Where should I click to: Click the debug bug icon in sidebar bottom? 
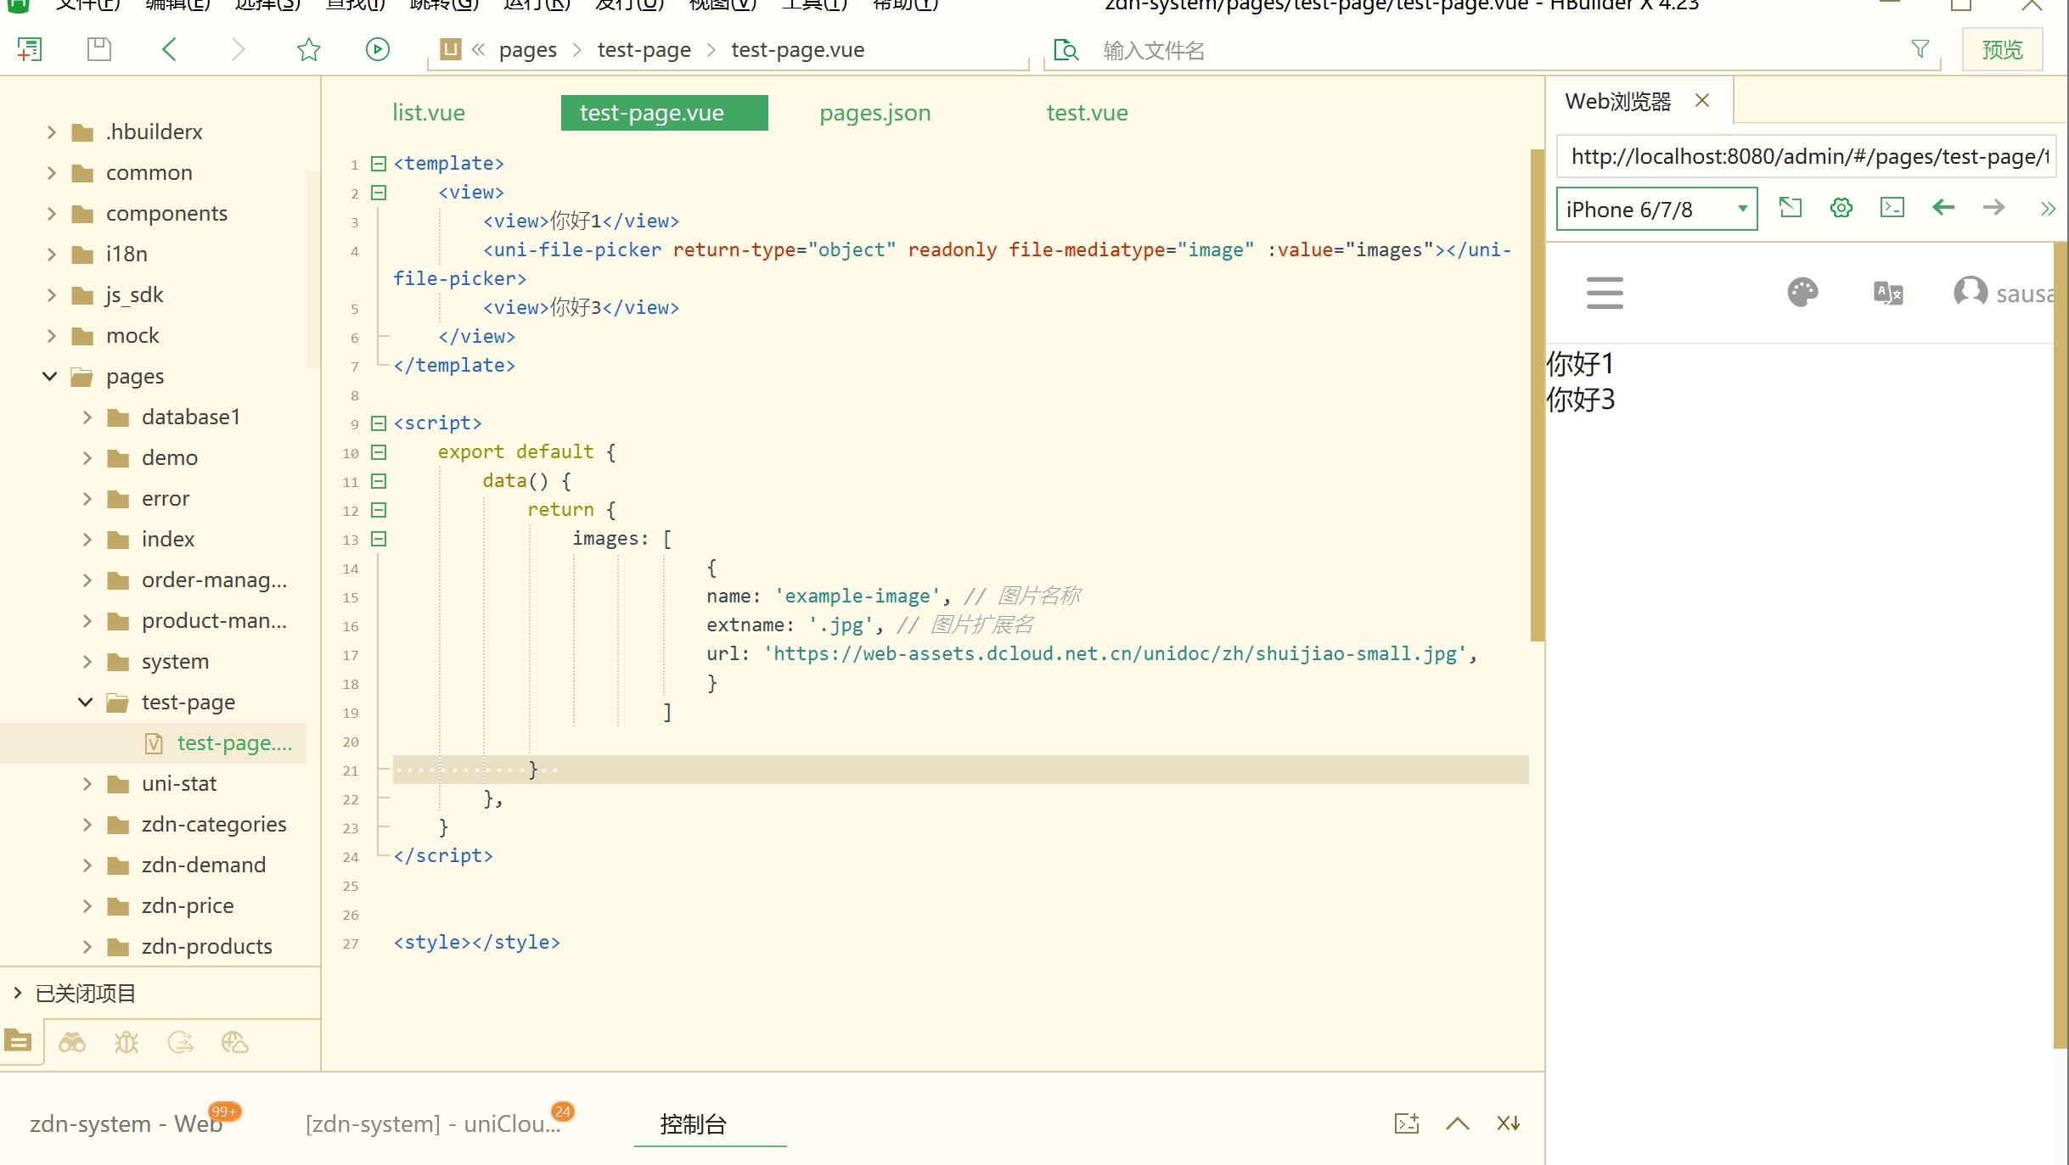pos(126,1042)
